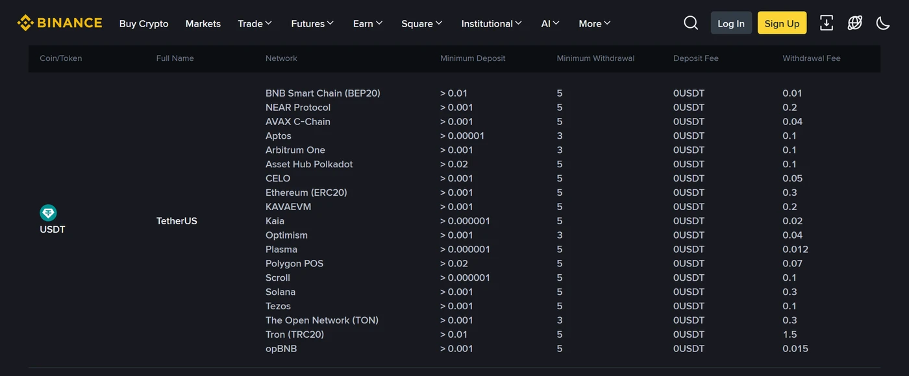Click the Scroll network name
The image size is (909, 376).
278,278
